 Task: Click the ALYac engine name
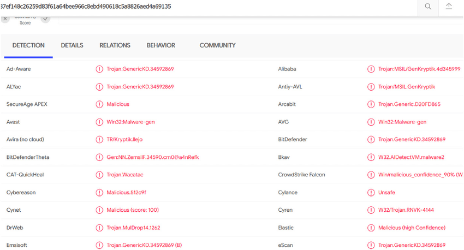click(13, 87)
